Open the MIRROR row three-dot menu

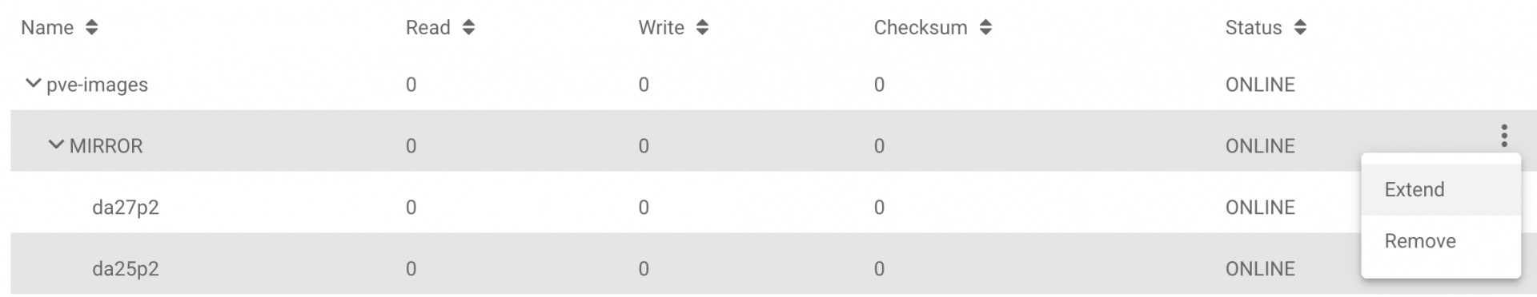coord(1504,136)
